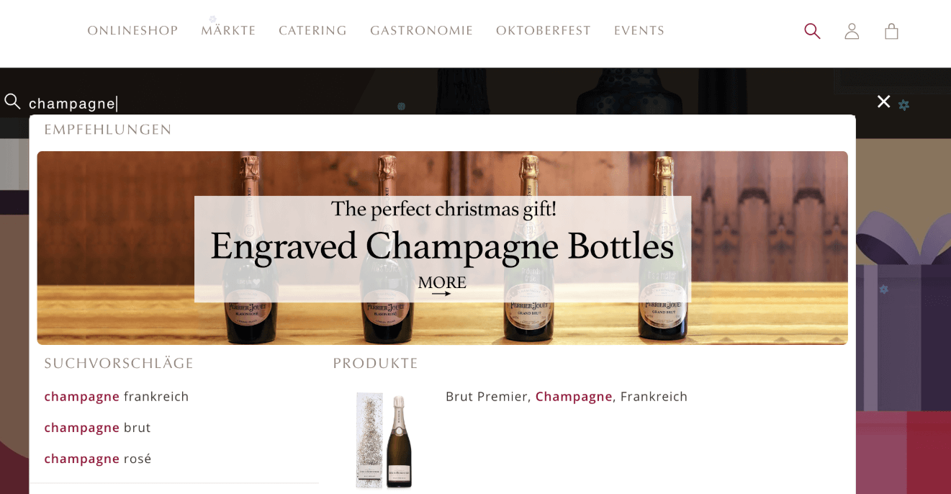Image resolution: width=951 pixels, height=494 pixels.
Task: Open the shopping bag icon
Action: 891,31
